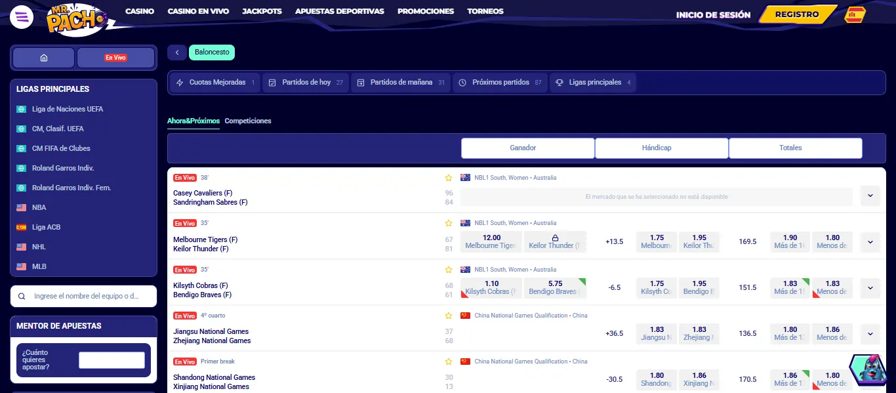Click the REGISTRO button

pos(797,14)
